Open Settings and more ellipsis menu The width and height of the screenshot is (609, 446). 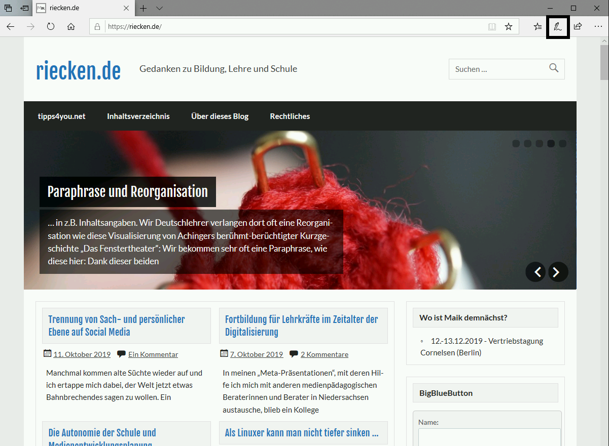coord(598,27)
